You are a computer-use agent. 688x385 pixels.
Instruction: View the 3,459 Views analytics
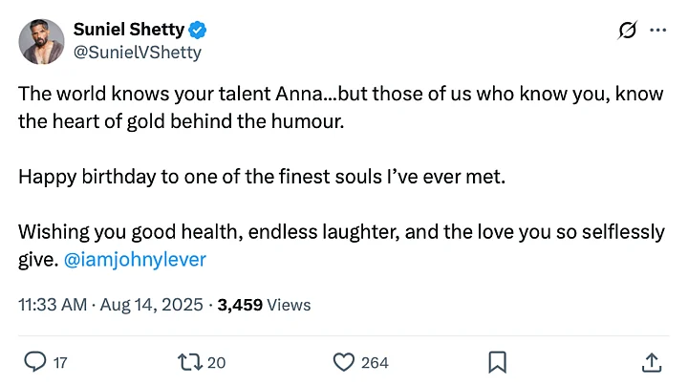265,305
